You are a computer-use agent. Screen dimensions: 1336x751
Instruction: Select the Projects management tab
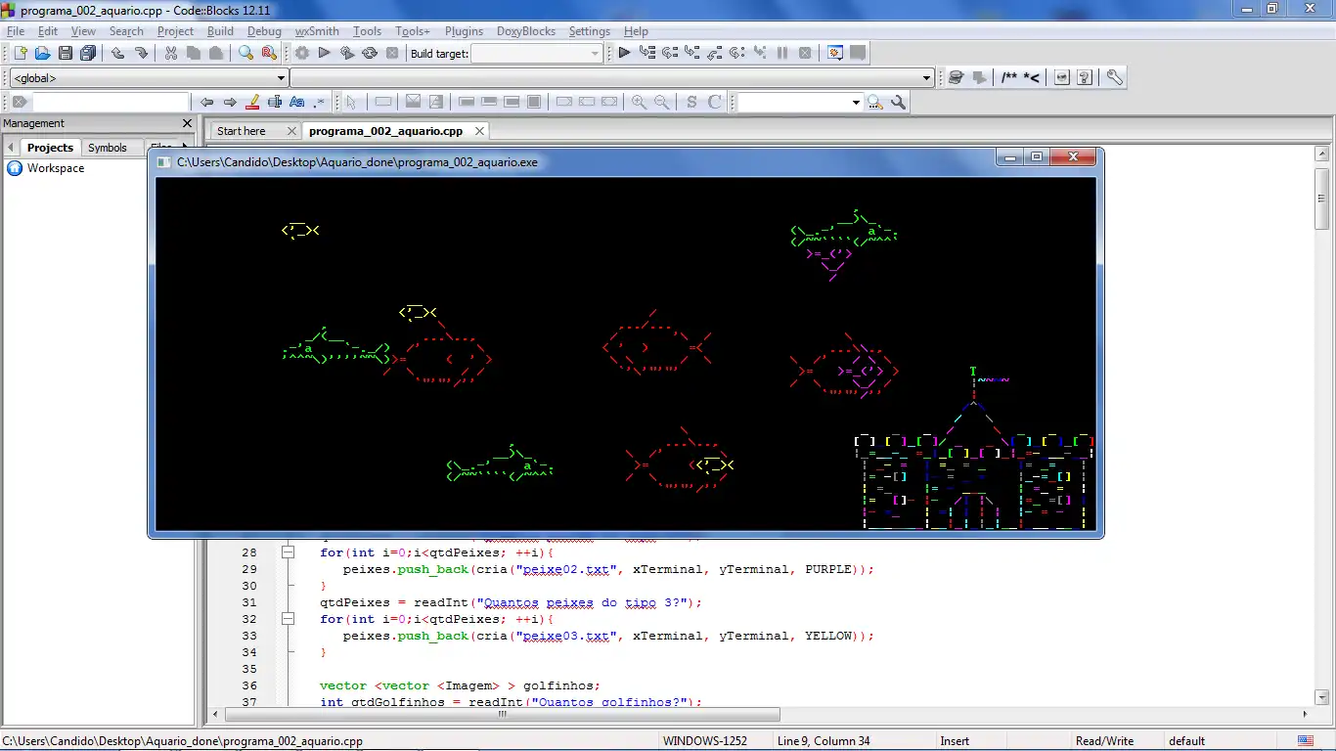tap(50, 148)
